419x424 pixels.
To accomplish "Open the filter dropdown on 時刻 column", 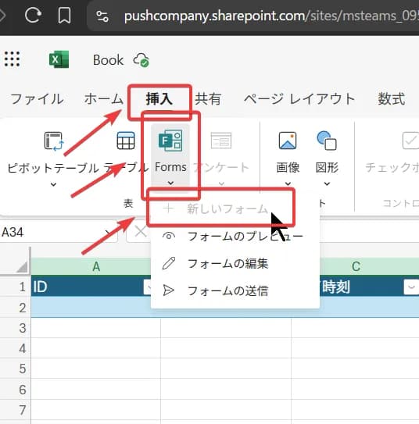I will pos(411,287).
